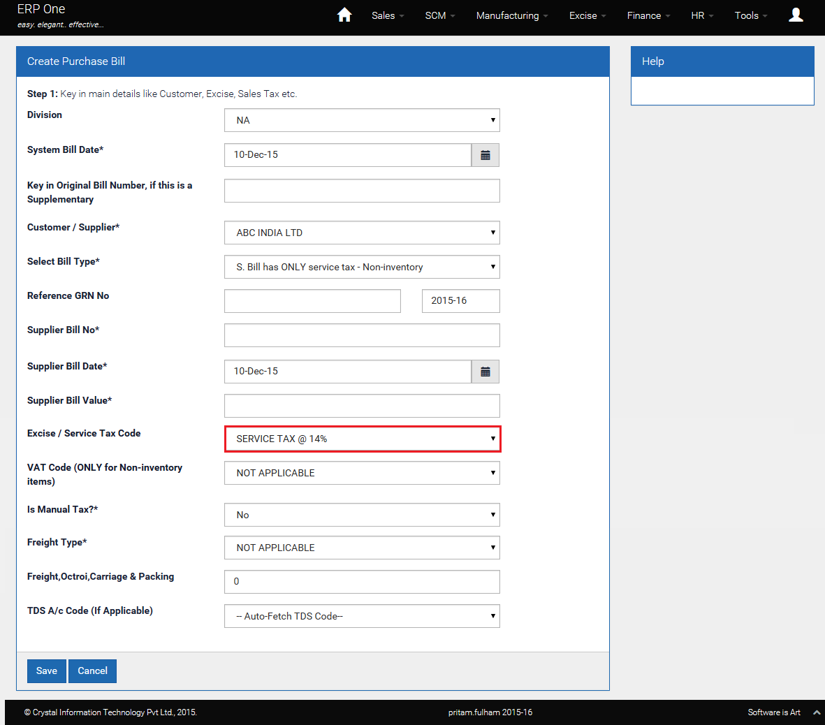This screenshot has width=825, height=725.
Task: Expand Customer / Supplier dropdown ABC INDIA LTD
Action: pos(362,233)
